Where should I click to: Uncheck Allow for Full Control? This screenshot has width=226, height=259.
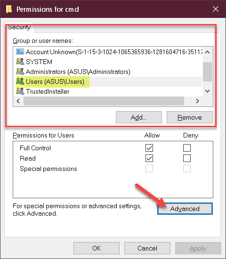tap(149, 148)
